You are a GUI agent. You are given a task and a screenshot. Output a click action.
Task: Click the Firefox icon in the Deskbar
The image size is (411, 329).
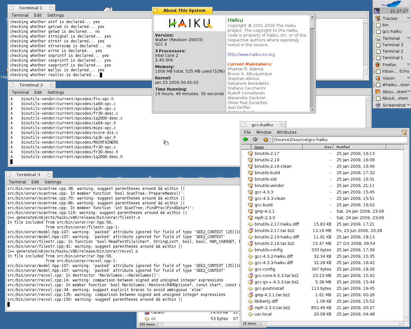[378, 65]
